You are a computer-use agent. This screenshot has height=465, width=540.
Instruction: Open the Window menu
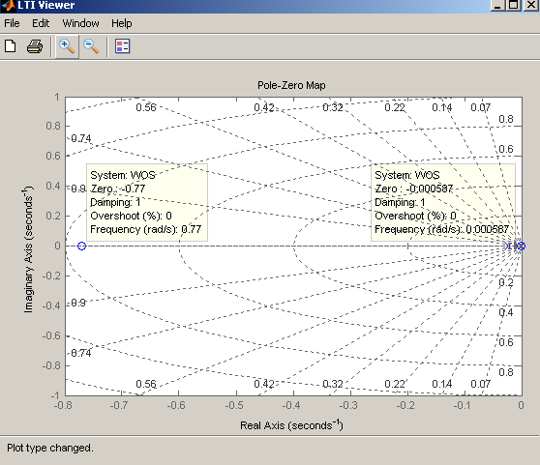click(80, 23)
